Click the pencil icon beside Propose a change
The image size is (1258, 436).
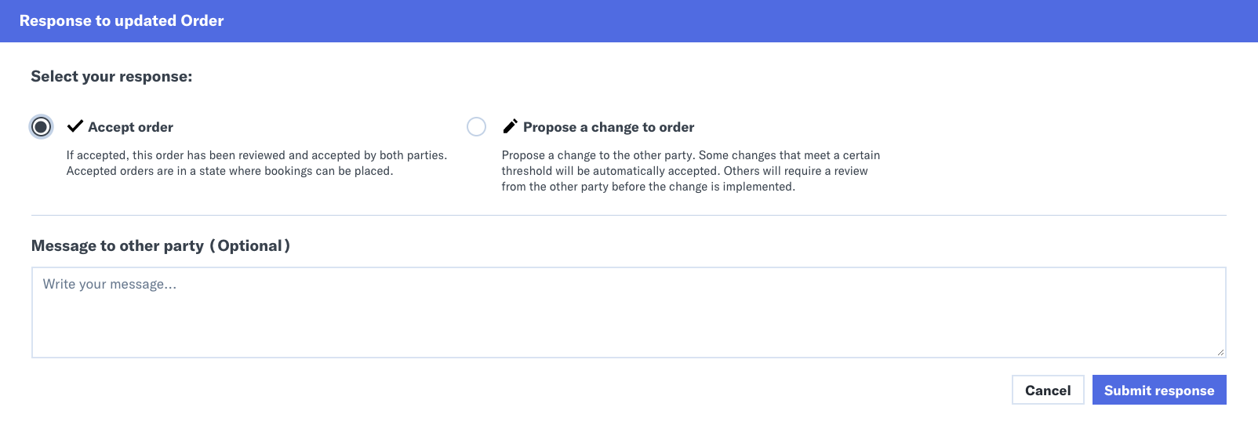click(510, 126)
